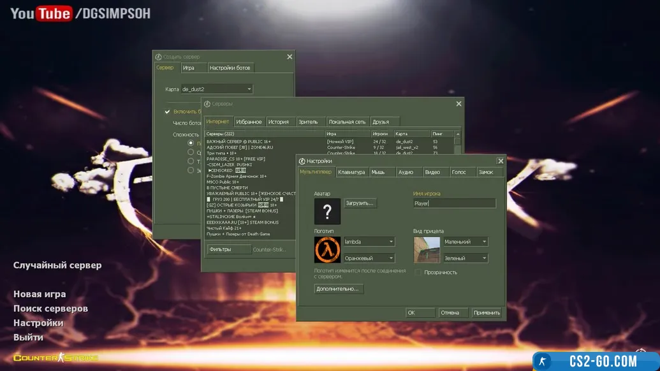This screenshot has height=371, width=660.
Task: Open the Избранное tab in server browser
Action: 249,122
